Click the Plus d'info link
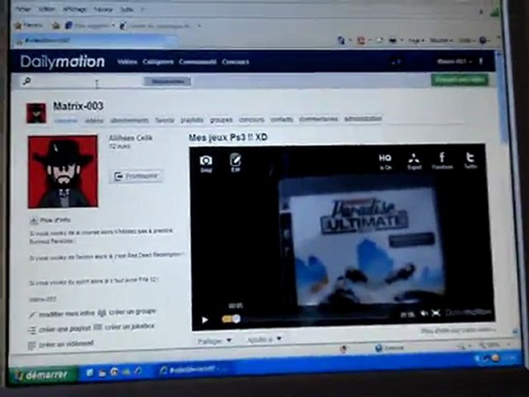The width and height of the screenshot is (529, 397). pyautogui.click(x=51, y=221)
